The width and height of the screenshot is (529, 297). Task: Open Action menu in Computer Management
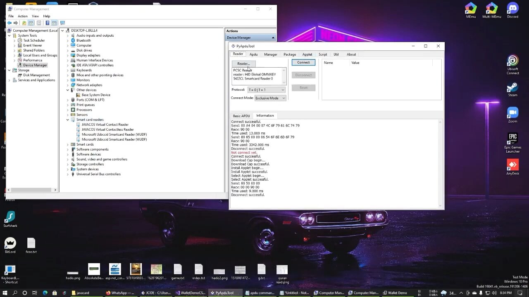tap(23, 16)
